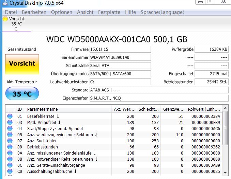Open the Ansicht menu

85,12
